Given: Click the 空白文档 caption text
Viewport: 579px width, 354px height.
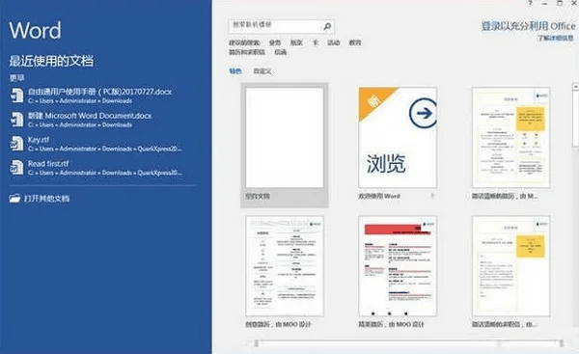Looking at the screenshot, I should click(x=258, y=196).
